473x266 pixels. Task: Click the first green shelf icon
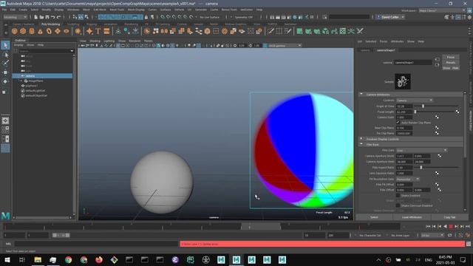click(x=299, y=31)
